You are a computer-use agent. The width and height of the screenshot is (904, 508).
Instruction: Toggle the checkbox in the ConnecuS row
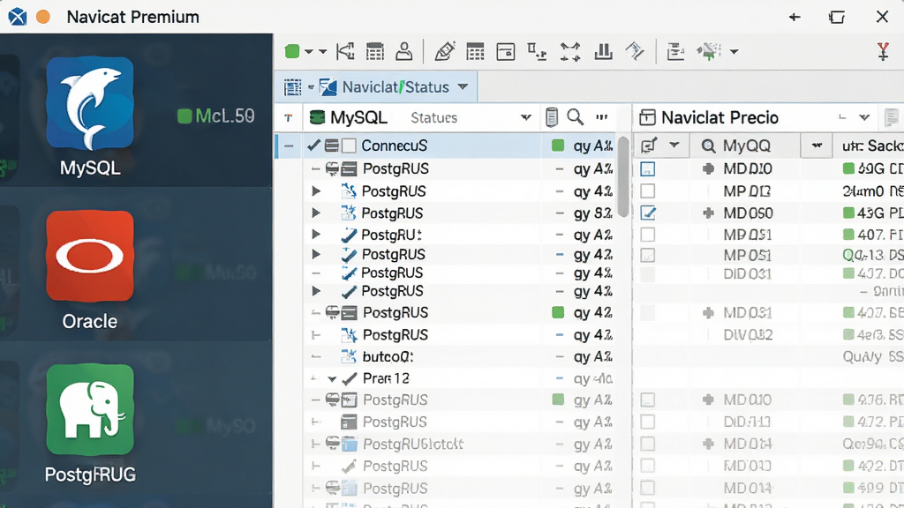point(349,146)
